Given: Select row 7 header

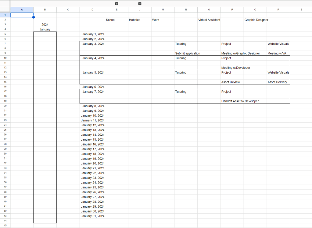Looking at the screenshot, I should point(5,44).
